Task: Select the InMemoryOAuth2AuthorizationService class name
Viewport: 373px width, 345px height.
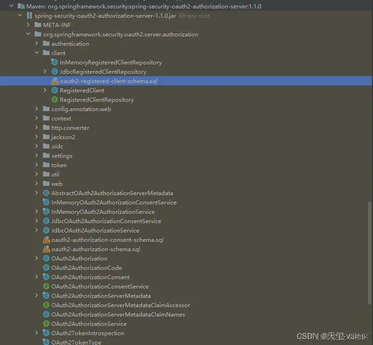Action: click(x=103, y=211)
